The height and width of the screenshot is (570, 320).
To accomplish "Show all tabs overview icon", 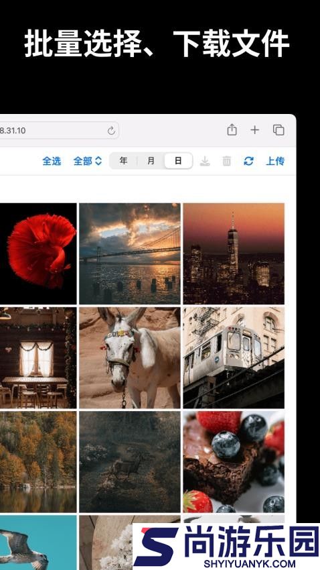I will (x=278, y=130).
